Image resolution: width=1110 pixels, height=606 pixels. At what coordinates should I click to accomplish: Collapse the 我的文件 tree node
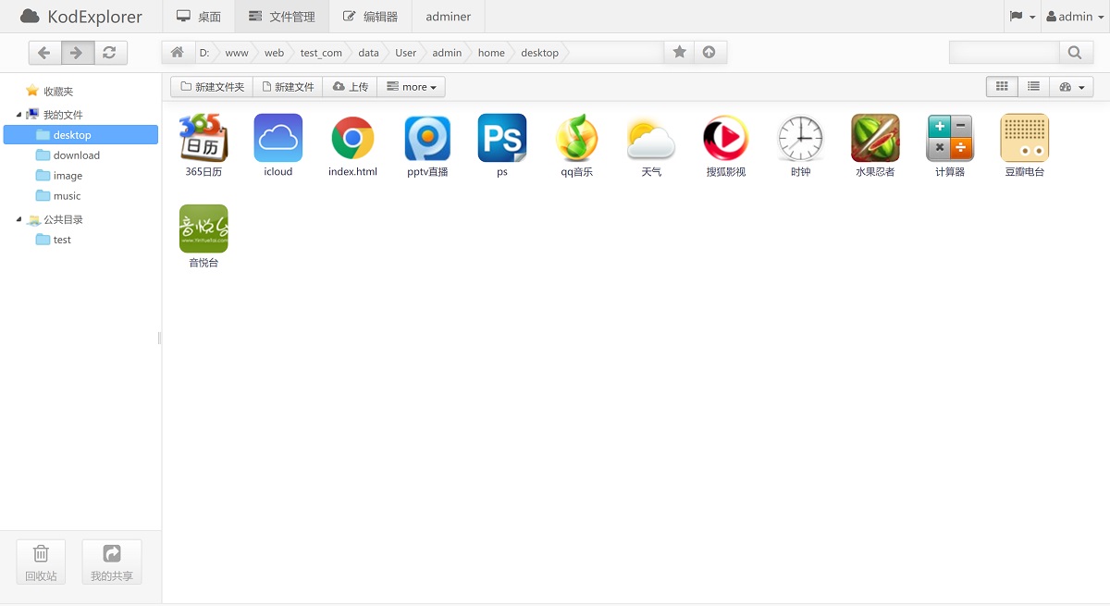click(x=19, y=115)
